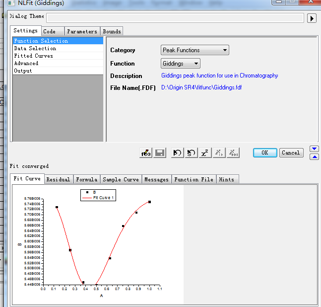Image resolution: width=321 pixels, height=307 pixels.
Task: Select Data Selection in settings list
Action: [58, 48]
